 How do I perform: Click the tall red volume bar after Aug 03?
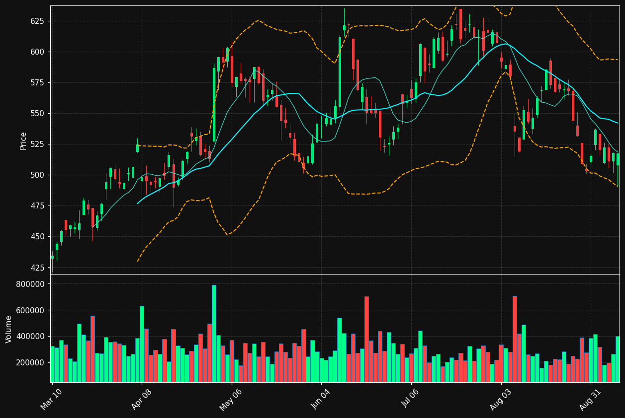[x=515, y=339]
